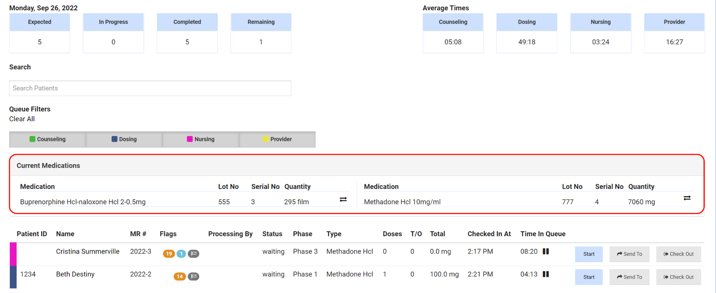Toggle the Nursing queue filter
The height and width of the screenshot is (293, 716).
[200, 139]
